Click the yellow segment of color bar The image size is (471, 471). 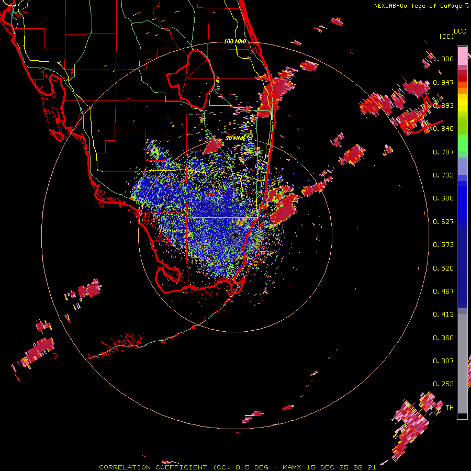point(462,103)
